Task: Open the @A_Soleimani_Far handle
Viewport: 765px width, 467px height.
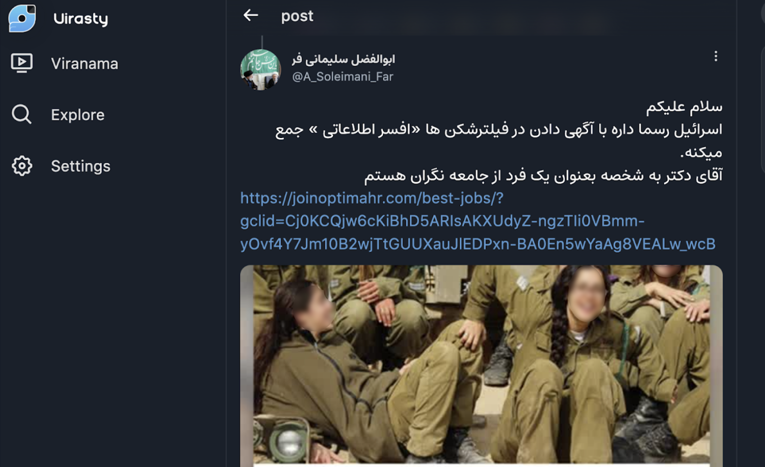Action: tap(343, 77)
